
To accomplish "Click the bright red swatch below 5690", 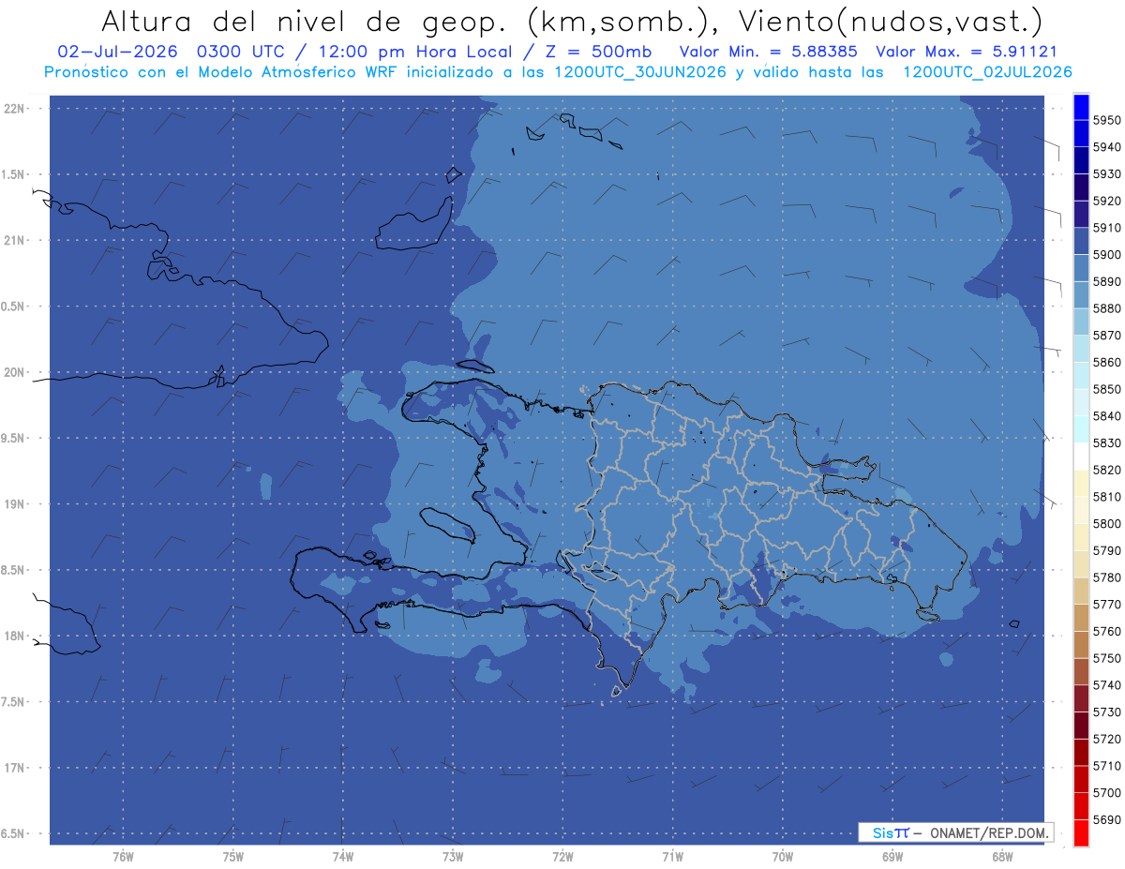I will click(1081, 832).
